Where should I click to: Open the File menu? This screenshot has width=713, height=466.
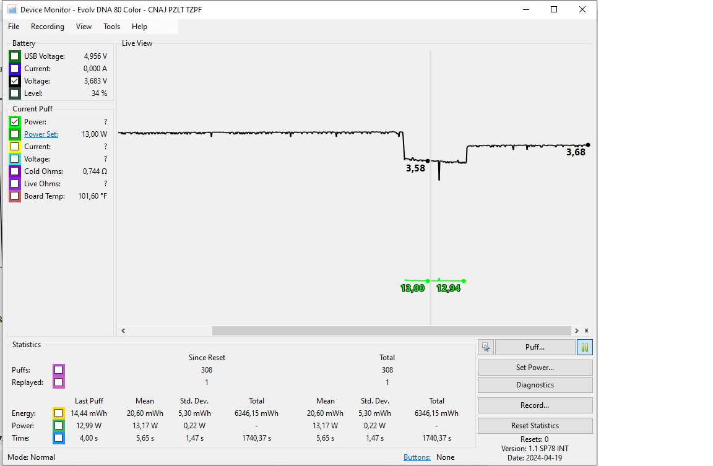(14, 27)
